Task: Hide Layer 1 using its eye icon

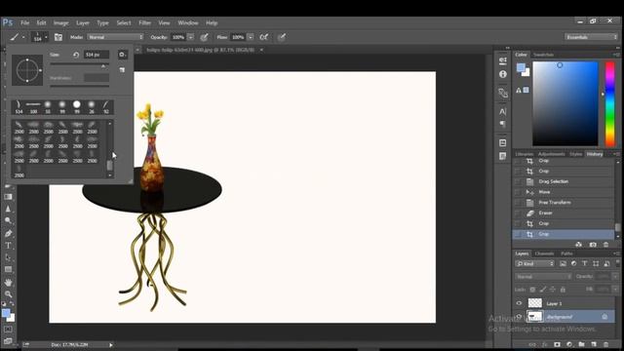Action: click(x=519, y=303)
